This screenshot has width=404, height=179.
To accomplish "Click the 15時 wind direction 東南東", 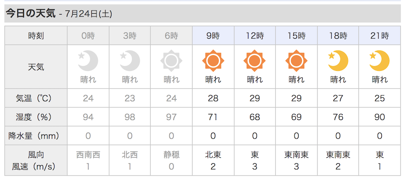I will coord(296,155).
